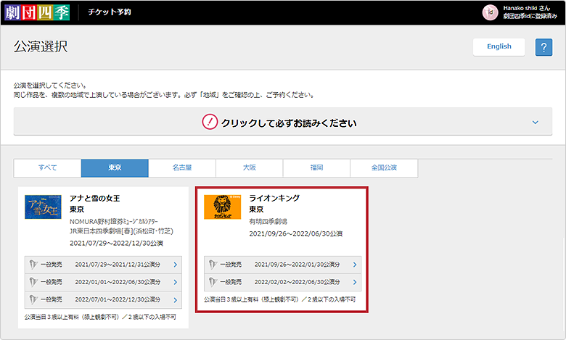This screenshot has width=566, height=340.
Task: Click the ライオンキング poster thumbnail
Action: 222,207
